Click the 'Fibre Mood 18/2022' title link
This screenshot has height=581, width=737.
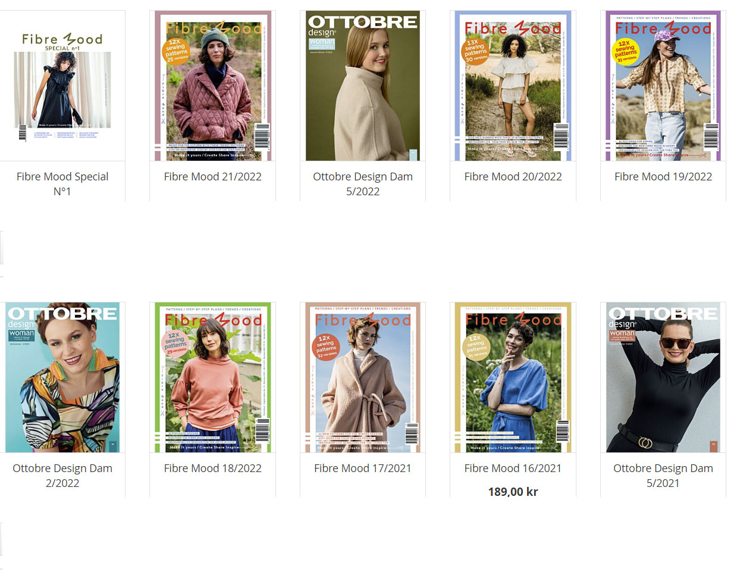point(213,468)
